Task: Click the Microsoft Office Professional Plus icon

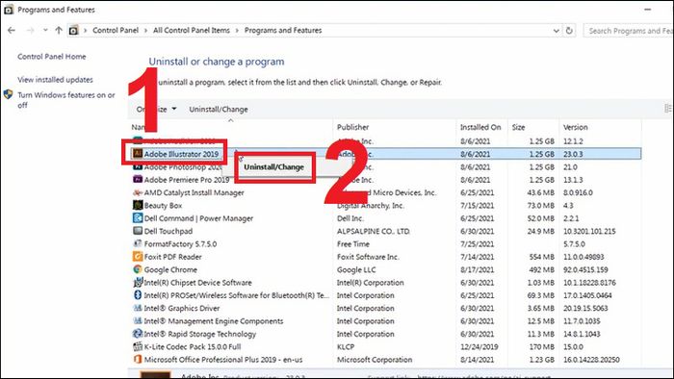Action: [x=138, y=359]
